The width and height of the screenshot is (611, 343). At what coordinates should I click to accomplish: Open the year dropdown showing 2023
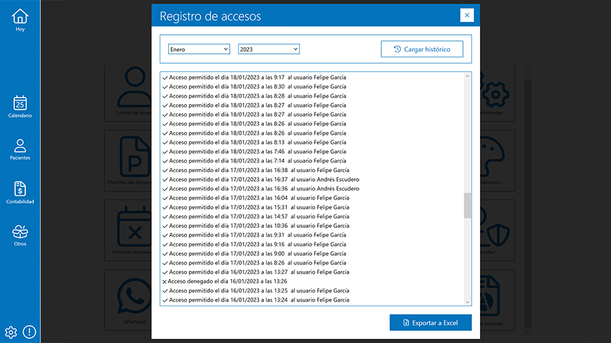click(x=269, y=49)
